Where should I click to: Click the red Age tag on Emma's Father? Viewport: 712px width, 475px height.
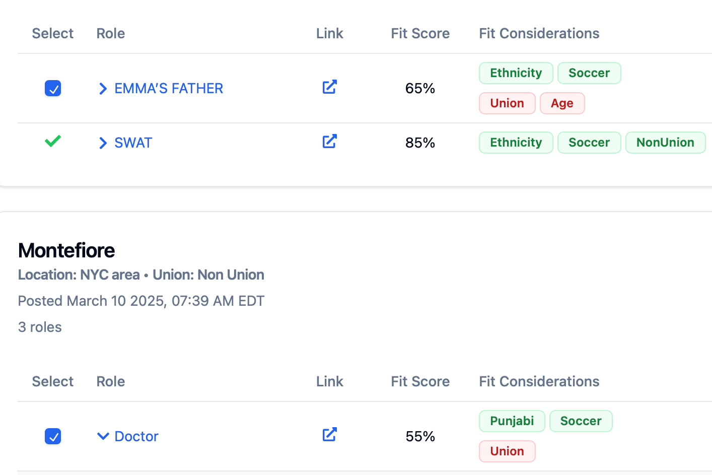coord(562,103)
